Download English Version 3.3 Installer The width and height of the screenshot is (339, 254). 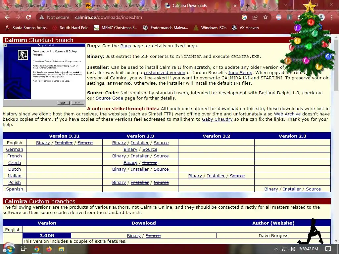coord(140,143)
